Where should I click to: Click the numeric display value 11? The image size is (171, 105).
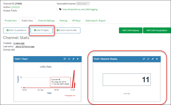[145, 80]
